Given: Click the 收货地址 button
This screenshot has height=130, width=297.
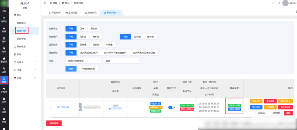Looking at the screenshot, I should click(x=262, y=113).
